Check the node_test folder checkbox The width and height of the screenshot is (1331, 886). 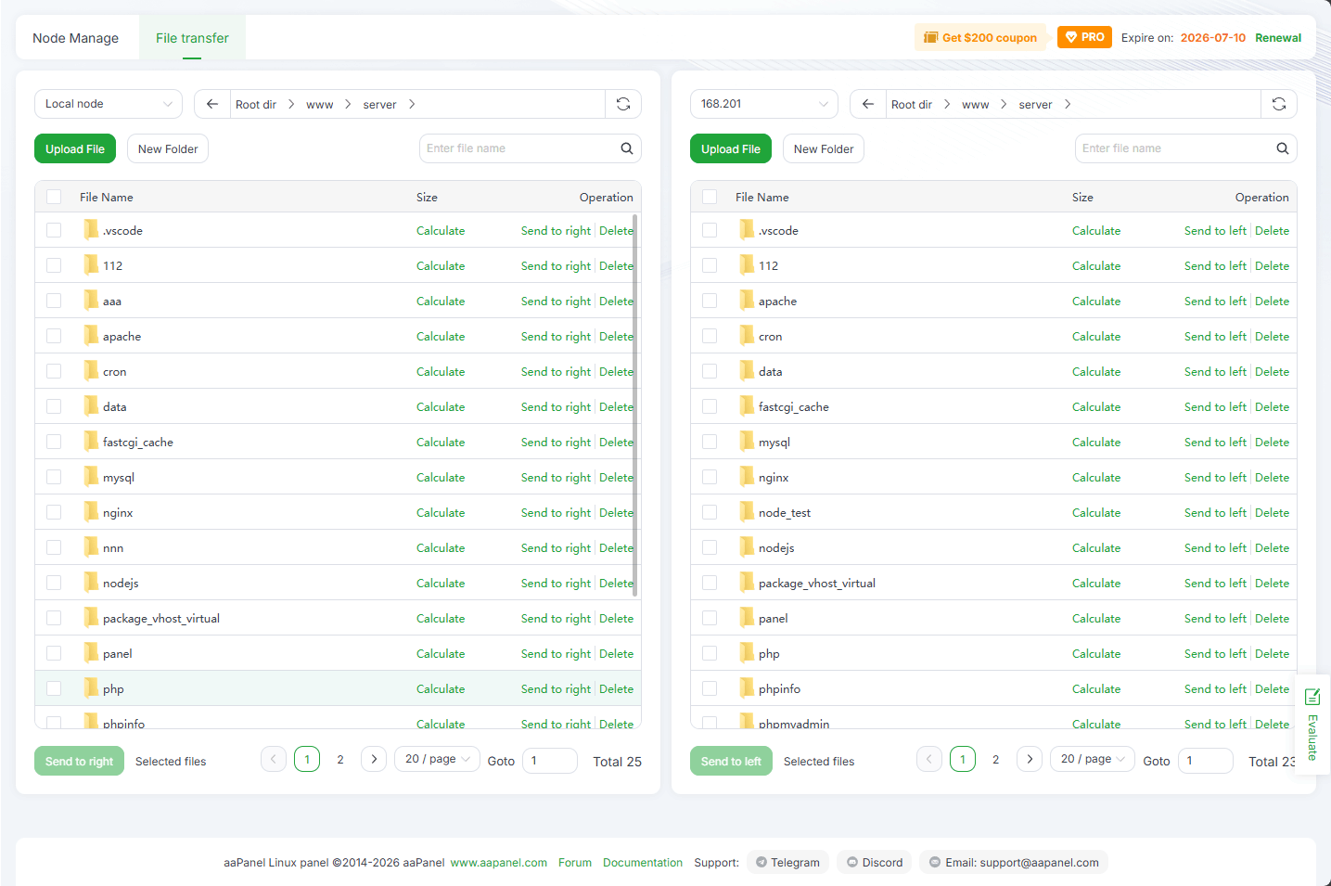(710, 513)
